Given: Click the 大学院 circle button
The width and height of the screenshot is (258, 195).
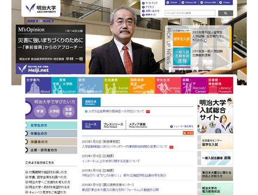Looking at the screenshot, I should [54, 111].
